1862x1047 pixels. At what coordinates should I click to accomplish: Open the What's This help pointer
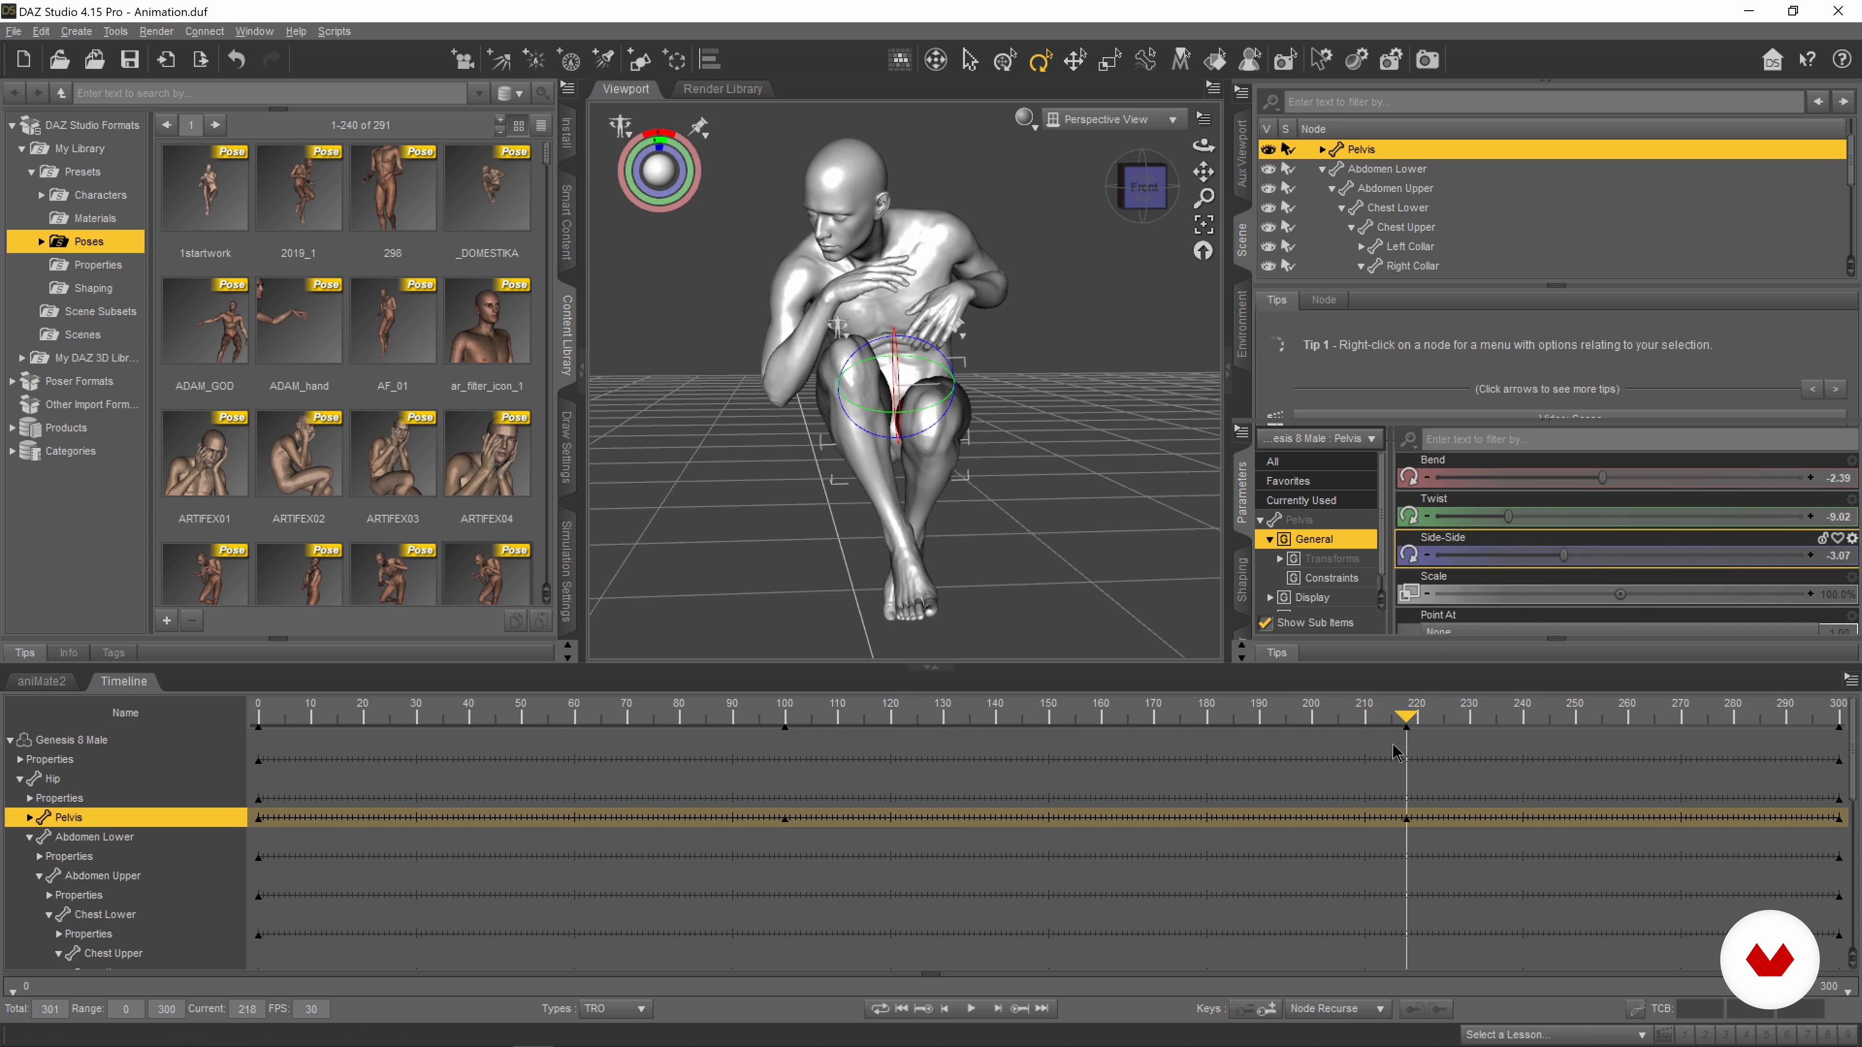pos(1807,59)
